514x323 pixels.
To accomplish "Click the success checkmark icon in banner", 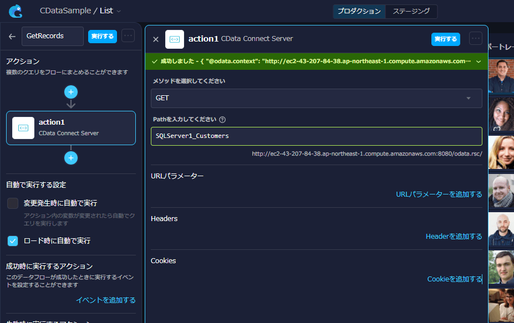I will 155,61.
